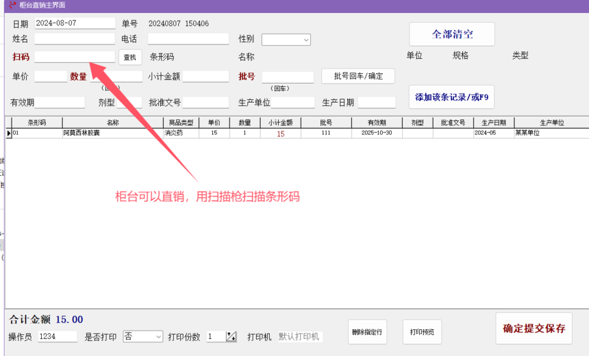The width and height of the screenshot is (589, 356).
Task: Select the row indicator arrow for row 01
Action: click(9, 133)
